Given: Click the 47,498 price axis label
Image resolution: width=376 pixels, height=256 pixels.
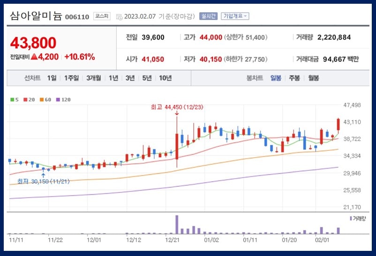Looking at the screenshot, I should click(x=352, y=105).
